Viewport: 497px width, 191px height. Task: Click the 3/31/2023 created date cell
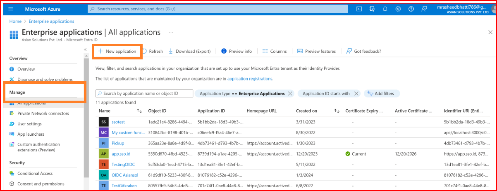pos(306,122)
